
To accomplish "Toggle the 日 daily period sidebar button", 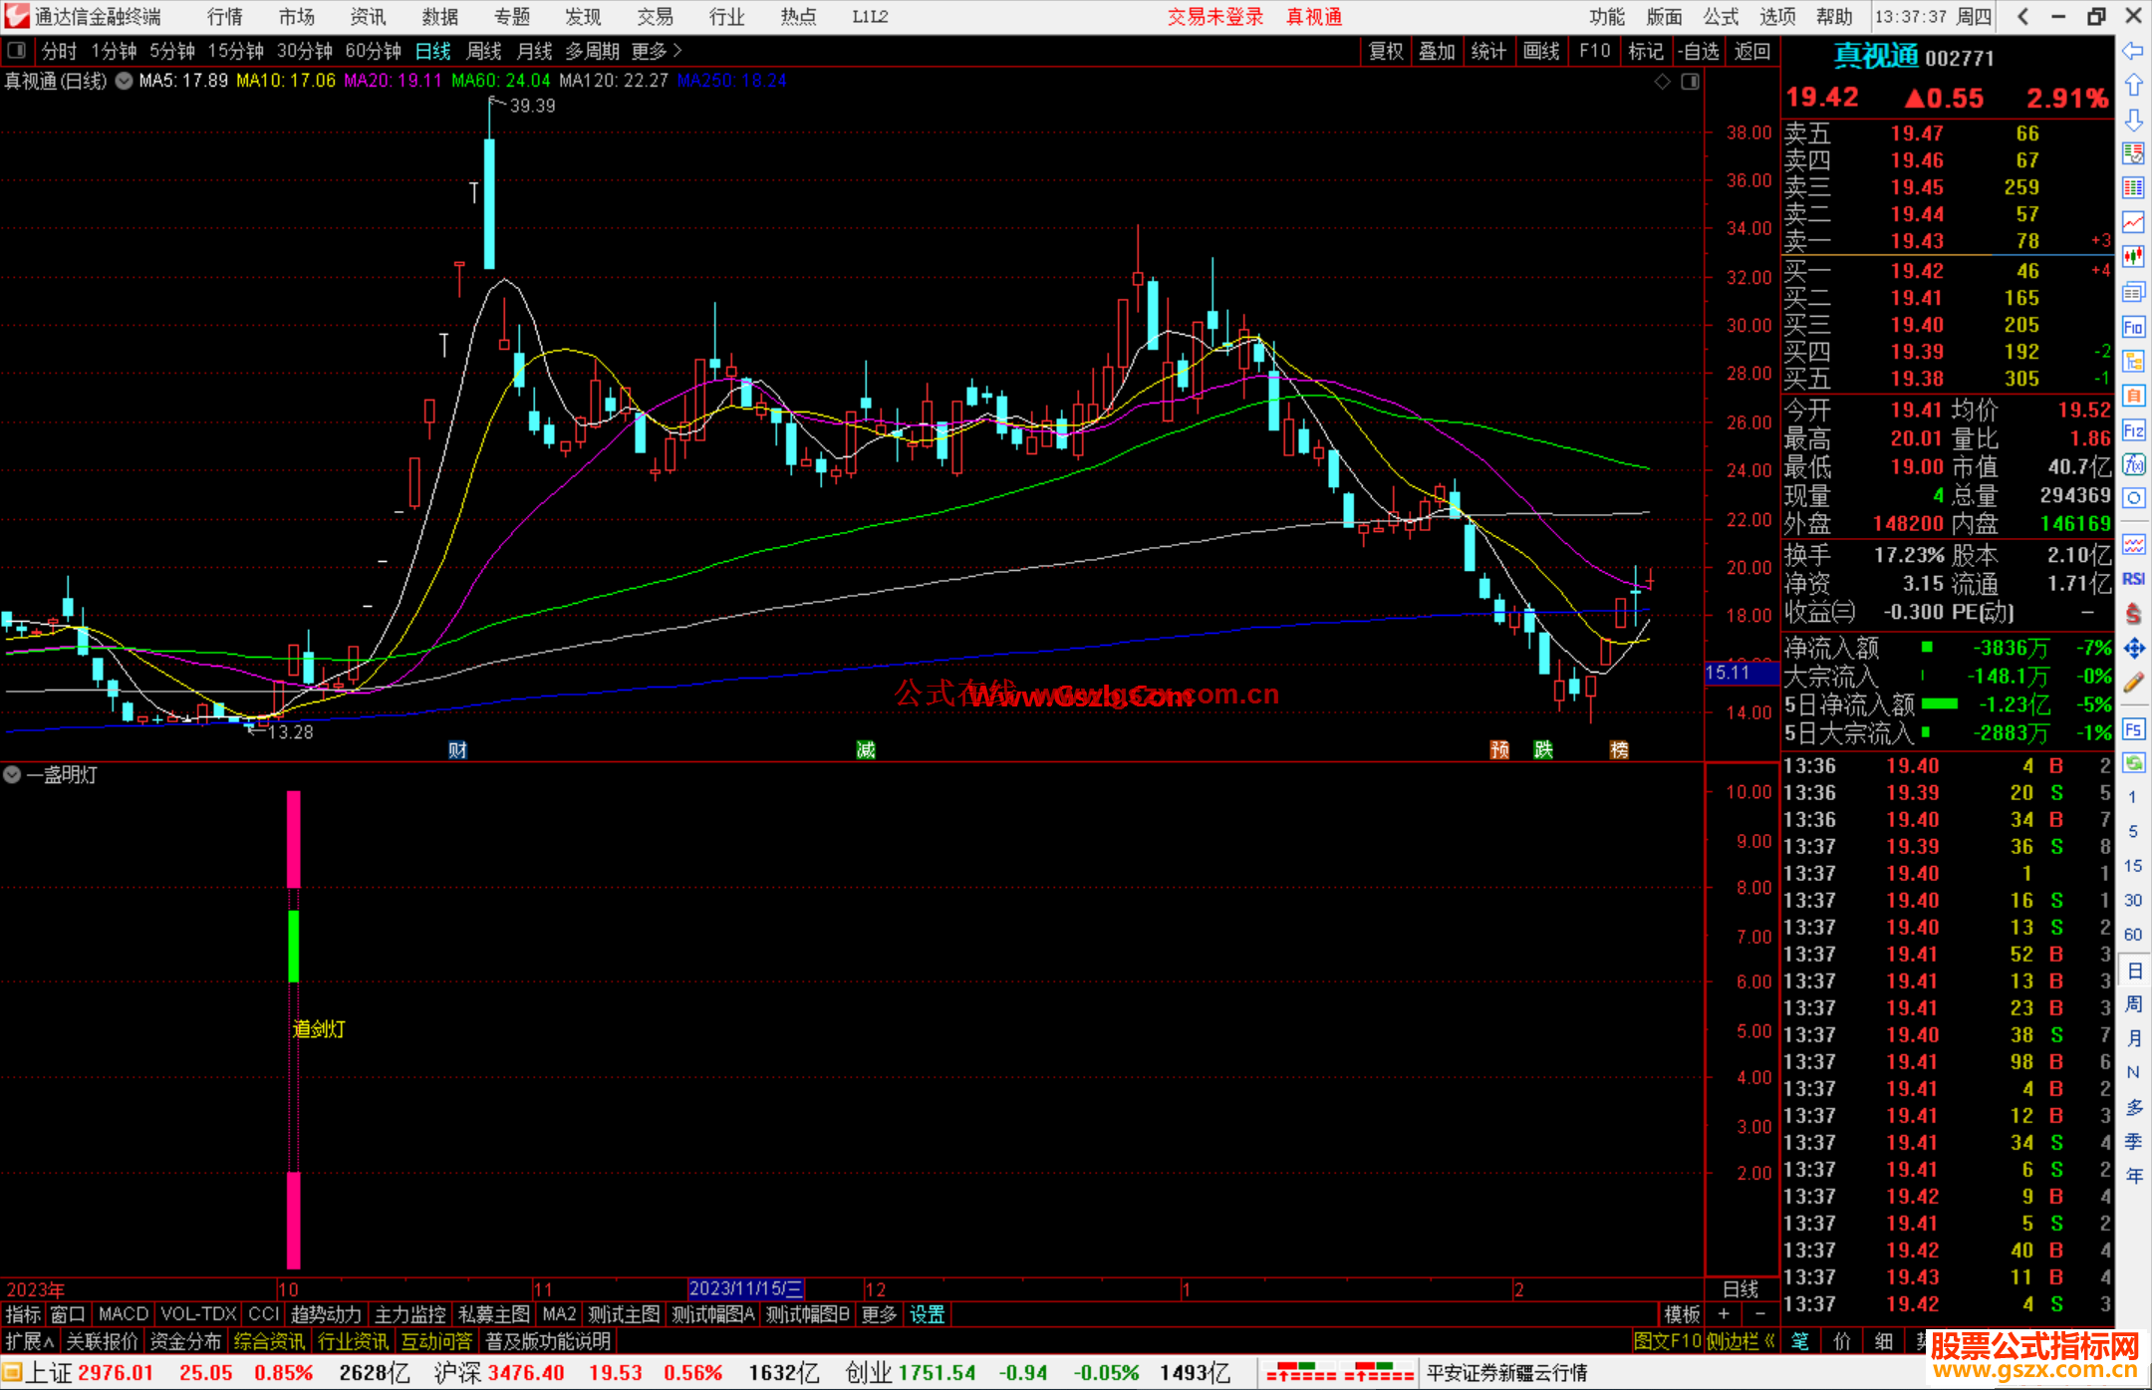I will pos(2133,970).
